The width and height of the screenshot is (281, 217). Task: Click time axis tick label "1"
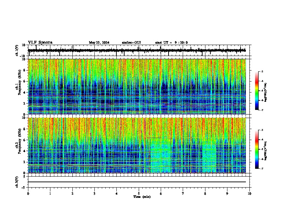50,194
